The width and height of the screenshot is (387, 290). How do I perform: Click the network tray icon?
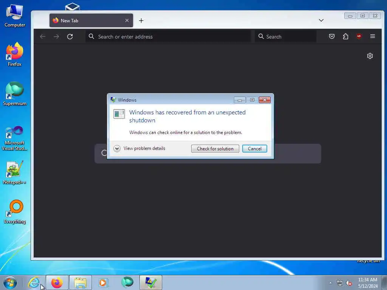pos(340,283)
